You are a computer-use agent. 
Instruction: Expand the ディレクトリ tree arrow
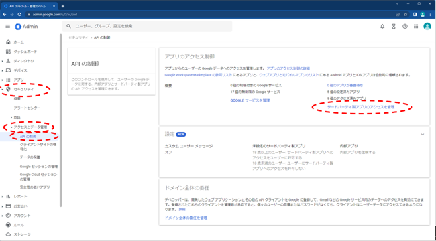click(2, 61)
